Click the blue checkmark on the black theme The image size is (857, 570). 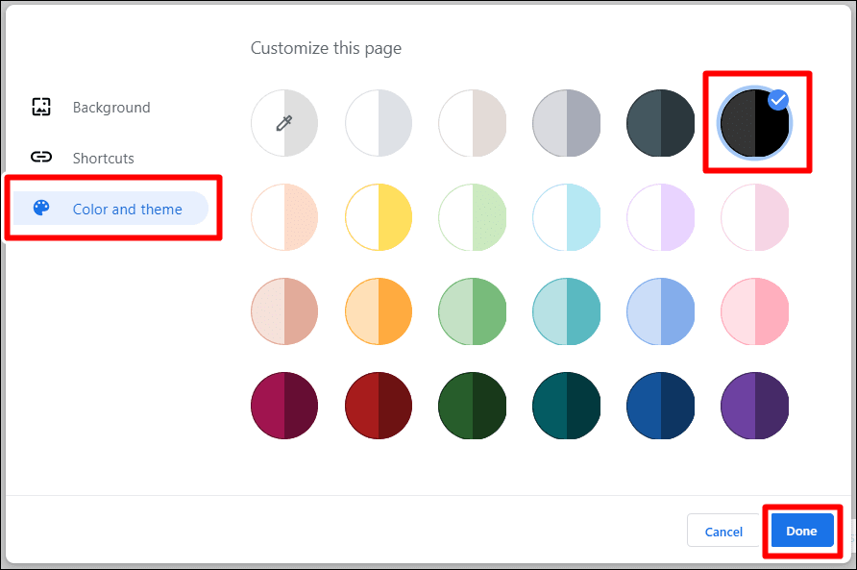click(x=778, y=100)
